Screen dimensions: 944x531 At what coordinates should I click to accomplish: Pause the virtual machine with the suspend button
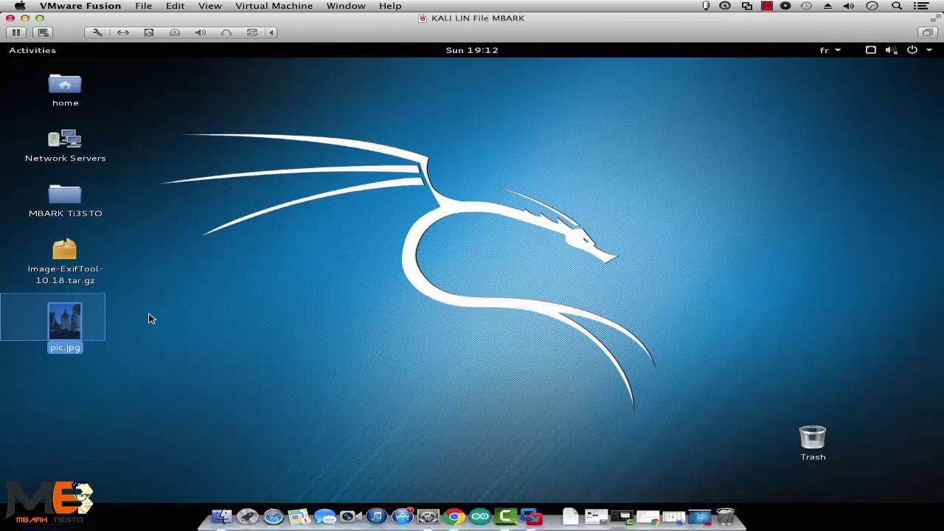tap(15, 32)
